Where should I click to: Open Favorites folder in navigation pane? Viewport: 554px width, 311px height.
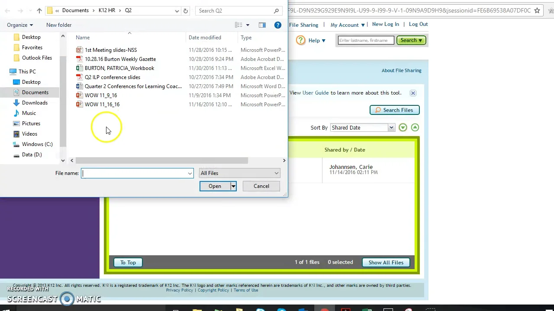tap(32, 48)
